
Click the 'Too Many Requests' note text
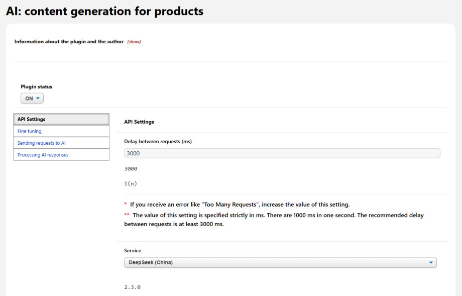coord(240,205)
